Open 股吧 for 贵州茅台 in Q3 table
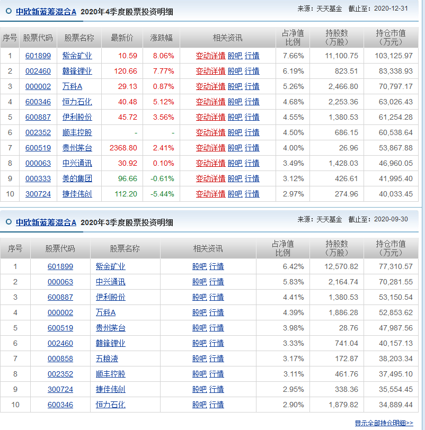 pyautogui.click(x=199, y=328)
